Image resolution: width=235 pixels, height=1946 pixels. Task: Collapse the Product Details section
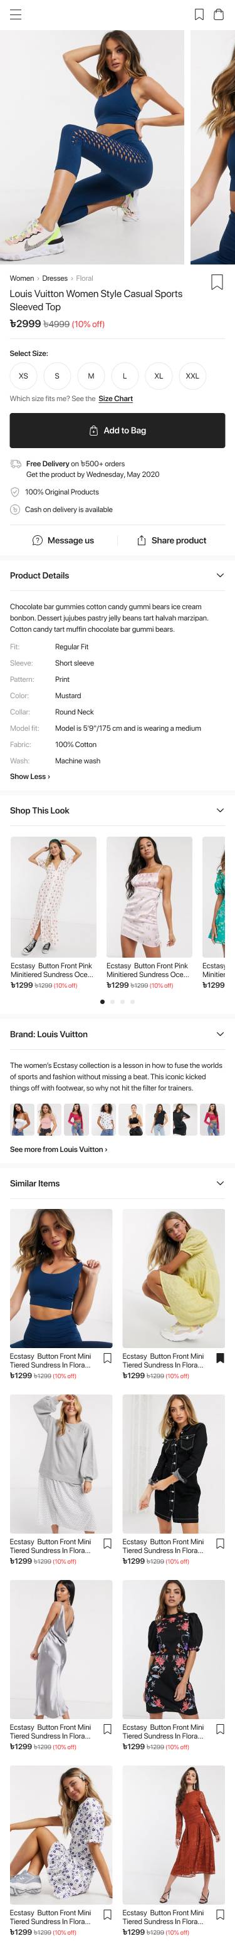pos(220,575)
